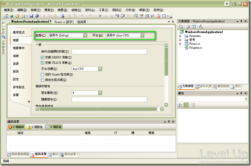The image size is (251, 166).
Task: Open the 建置 menu in menu bar
Action: tap(63, 10)
